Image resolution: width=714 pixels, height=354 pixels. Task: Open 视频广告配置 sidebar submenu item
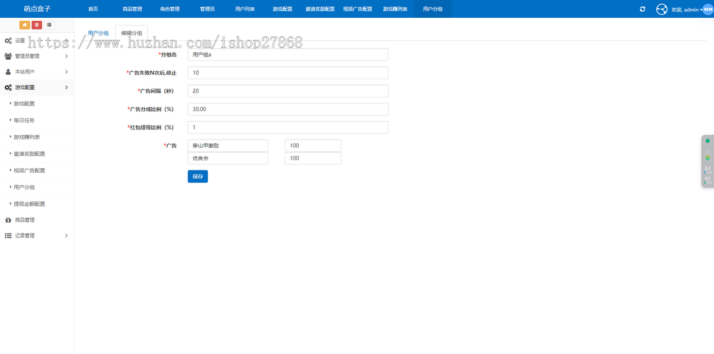click(29, 170)
